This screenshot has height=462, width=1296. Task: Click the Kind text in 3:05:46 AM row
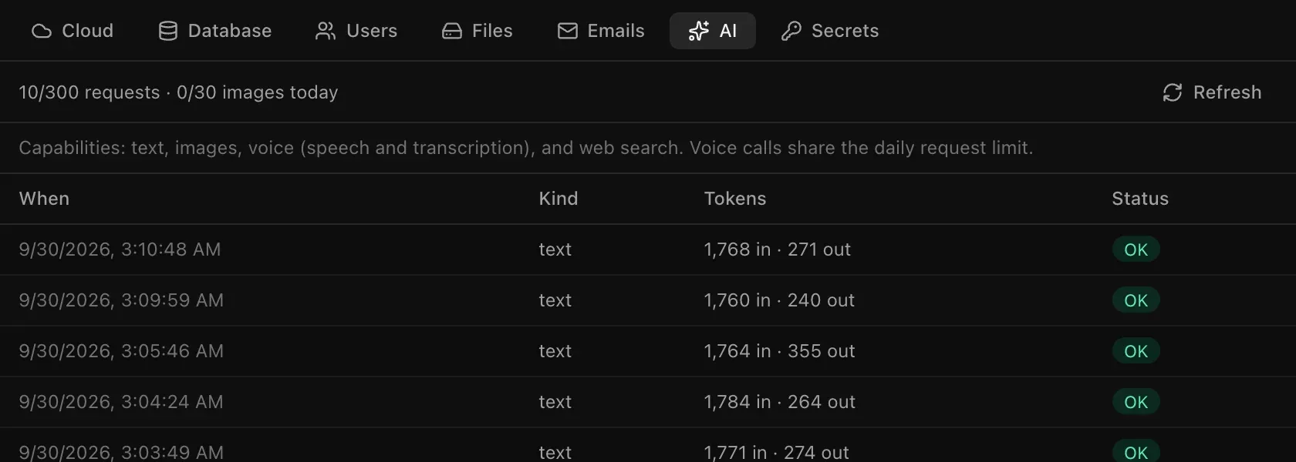(x=555, y=351)
